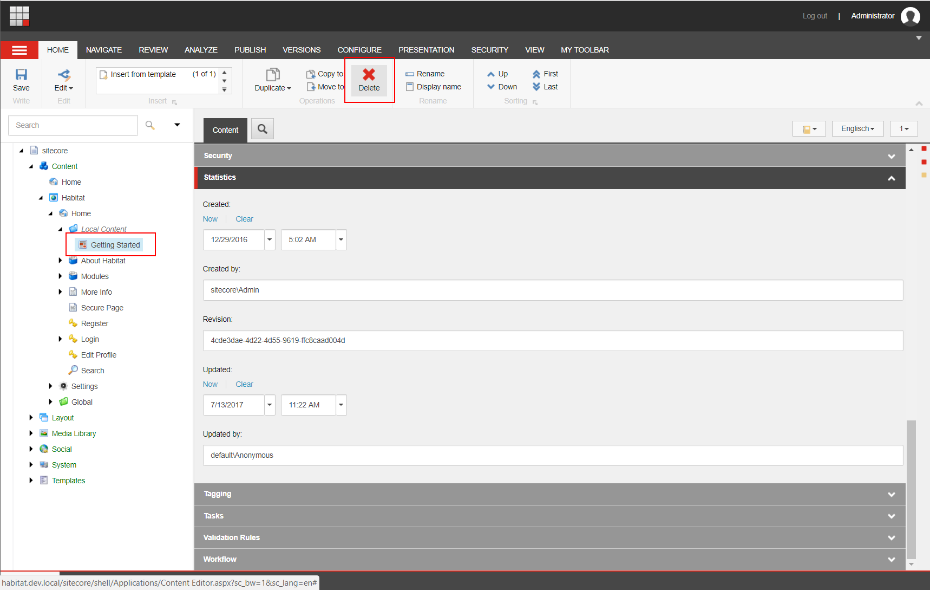
Task: Move item Down in sorting
Action: (502, 87)
